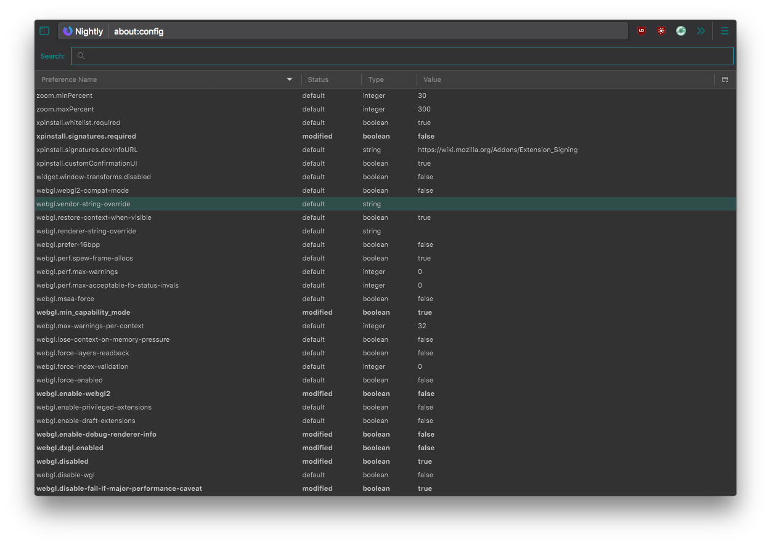Click modified status of webgl.enable-webgl2
The image size is (771, 545).
click(x=317, y=394)
